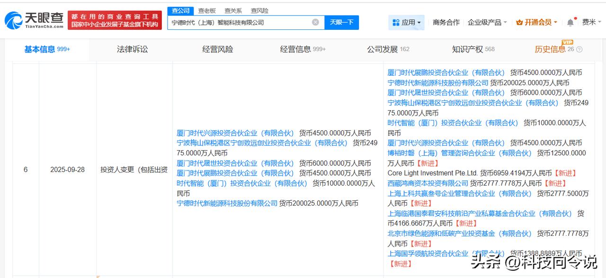Open notifications bell icon

tap(570, 22)
